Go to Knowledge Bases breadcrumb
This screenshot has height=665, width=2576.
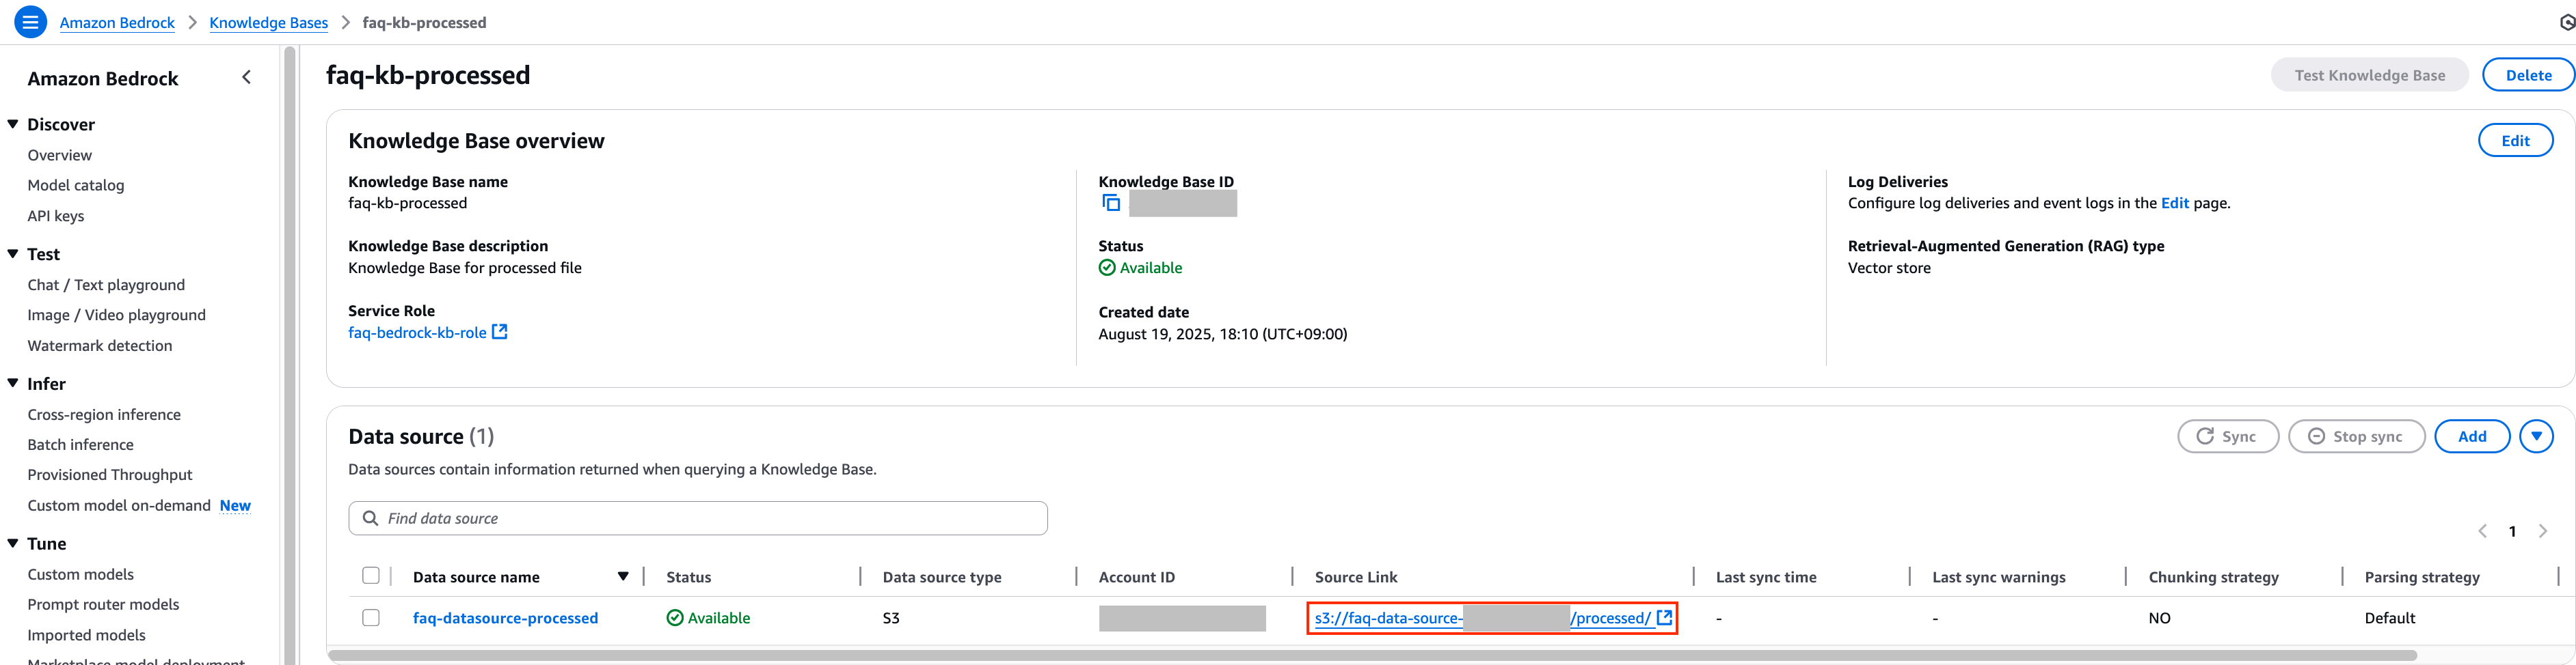click(x=268, y=23)
